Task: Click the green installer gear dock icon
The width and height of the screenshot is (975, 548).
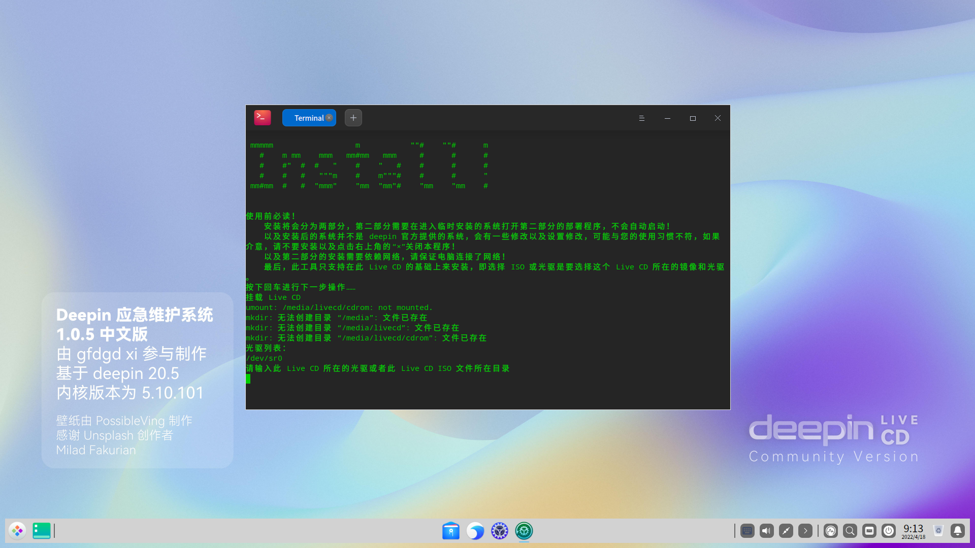Action: coord(524,531)
